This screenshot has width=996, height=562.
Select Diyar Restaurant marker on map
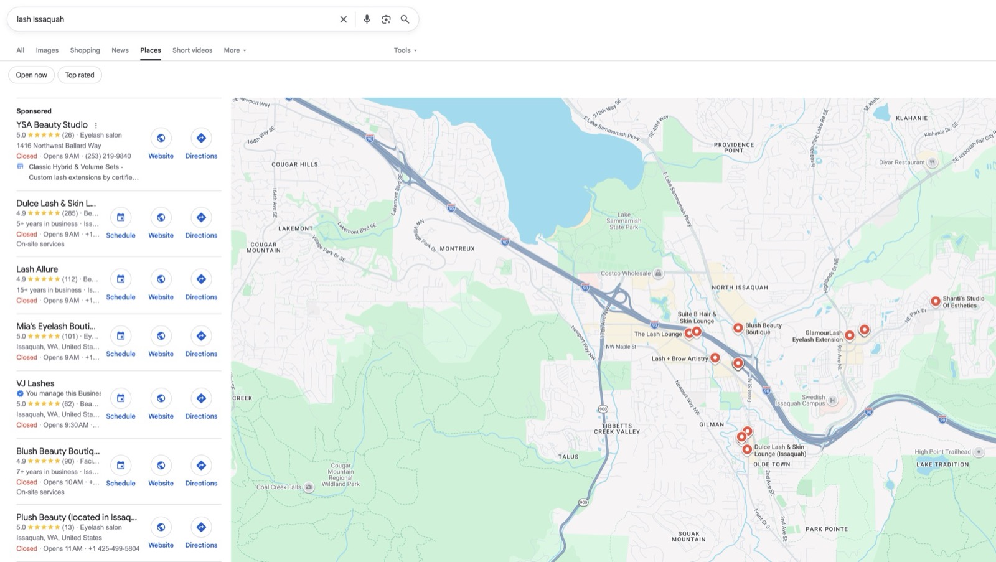point(932,162)
